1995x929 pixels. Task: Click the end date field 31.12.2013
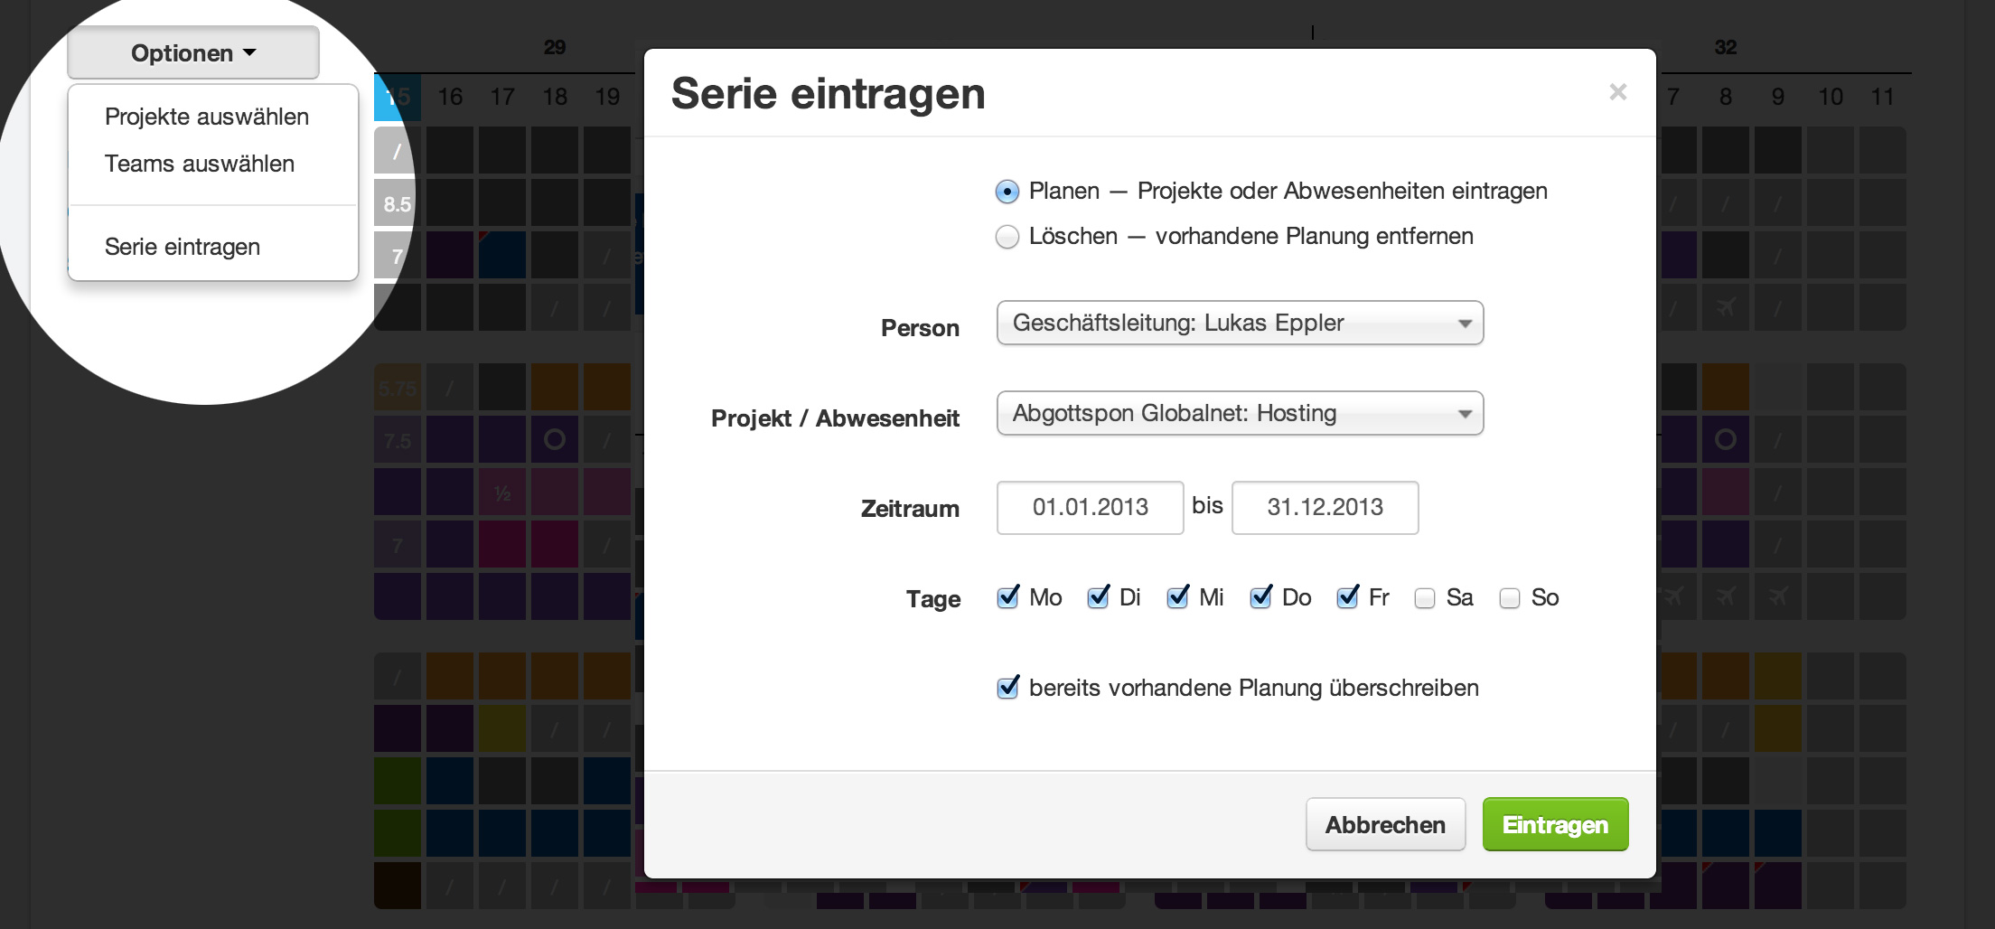pyautogui.click(x=1325, y=507)
